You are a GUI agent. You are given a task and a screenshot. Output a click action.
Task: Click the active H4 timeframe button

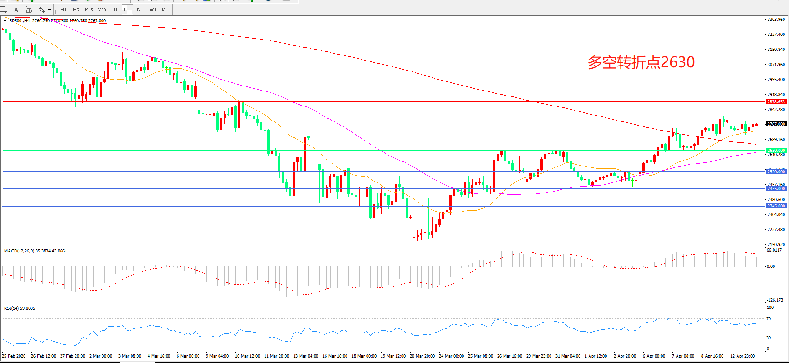(x=127, y=10)
